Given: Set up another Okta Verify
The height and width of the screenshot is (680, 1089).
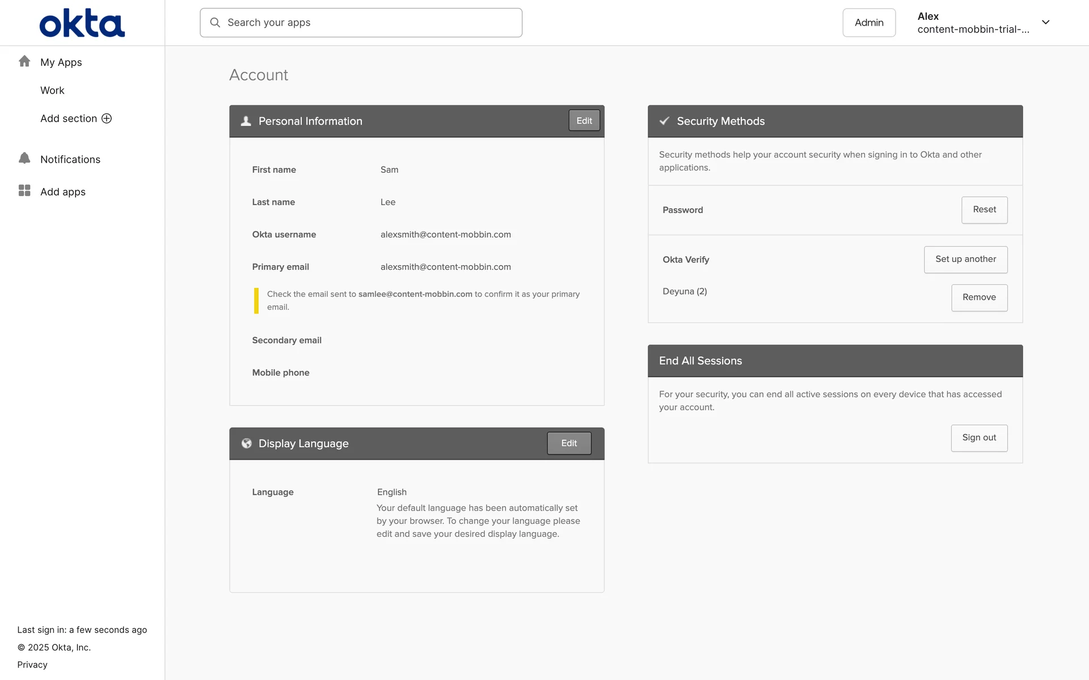Looking at the screenshot, I should tap(965, 260).
